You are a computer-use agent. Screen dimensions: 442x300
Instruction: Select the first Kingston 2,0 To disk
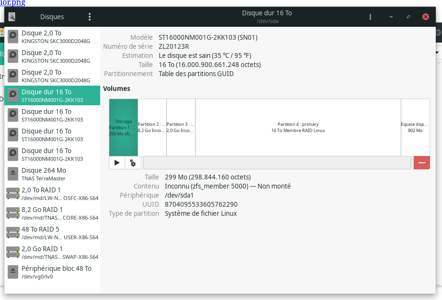tap(52, 37)
